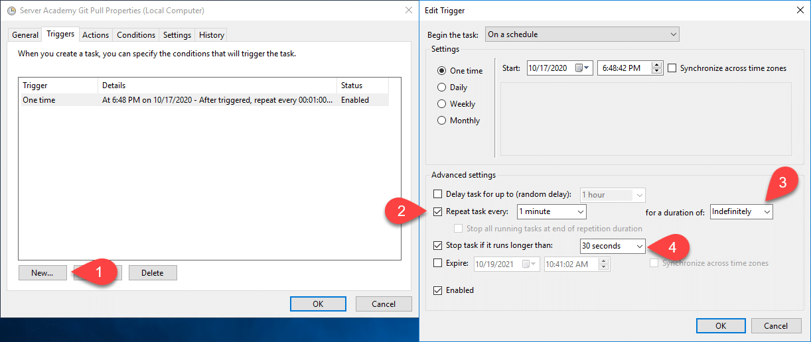Viewport: 811px width, 342px height.
Task: Uncheck the Enabled checkbox in Edit Trigger
Action: [437, 290]
